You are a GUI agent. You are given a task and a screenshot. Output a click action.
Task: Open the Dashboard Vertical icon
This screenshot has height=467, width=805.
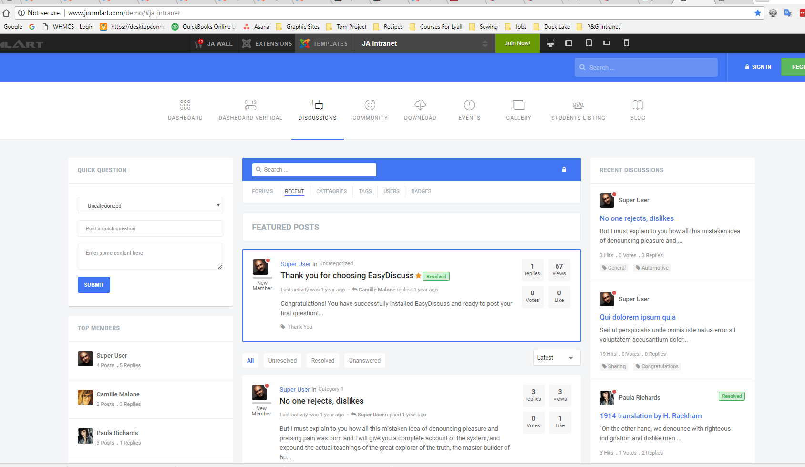[x=250, y=105]
